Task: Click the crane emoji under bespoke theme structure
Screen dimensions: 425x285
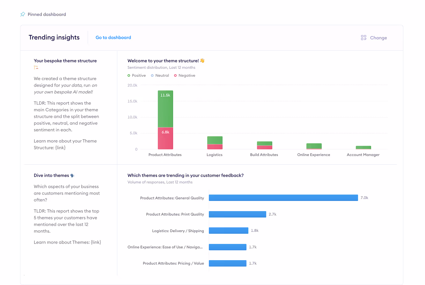Action: [36, 68]
